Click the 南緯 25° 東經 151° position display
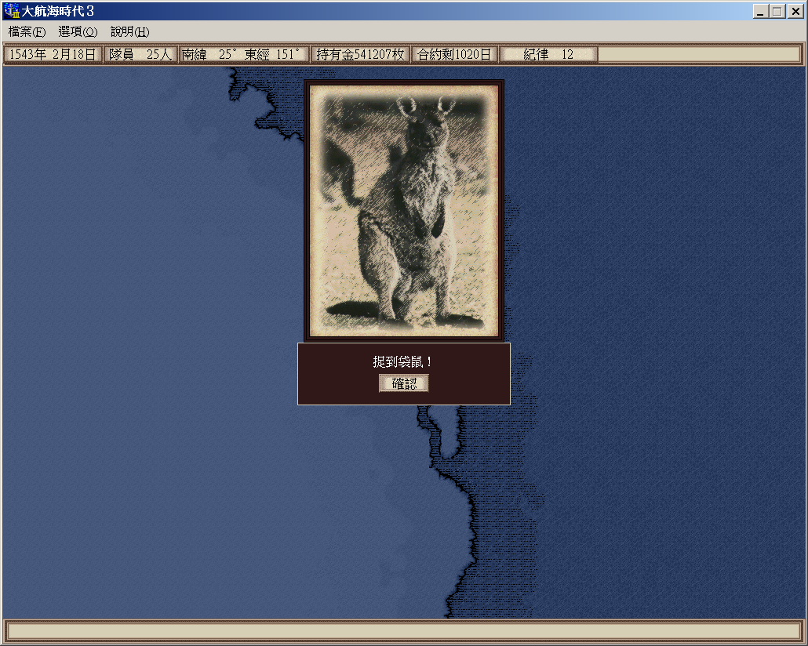This screenshot has height=646, width=808. coord(243,55)
